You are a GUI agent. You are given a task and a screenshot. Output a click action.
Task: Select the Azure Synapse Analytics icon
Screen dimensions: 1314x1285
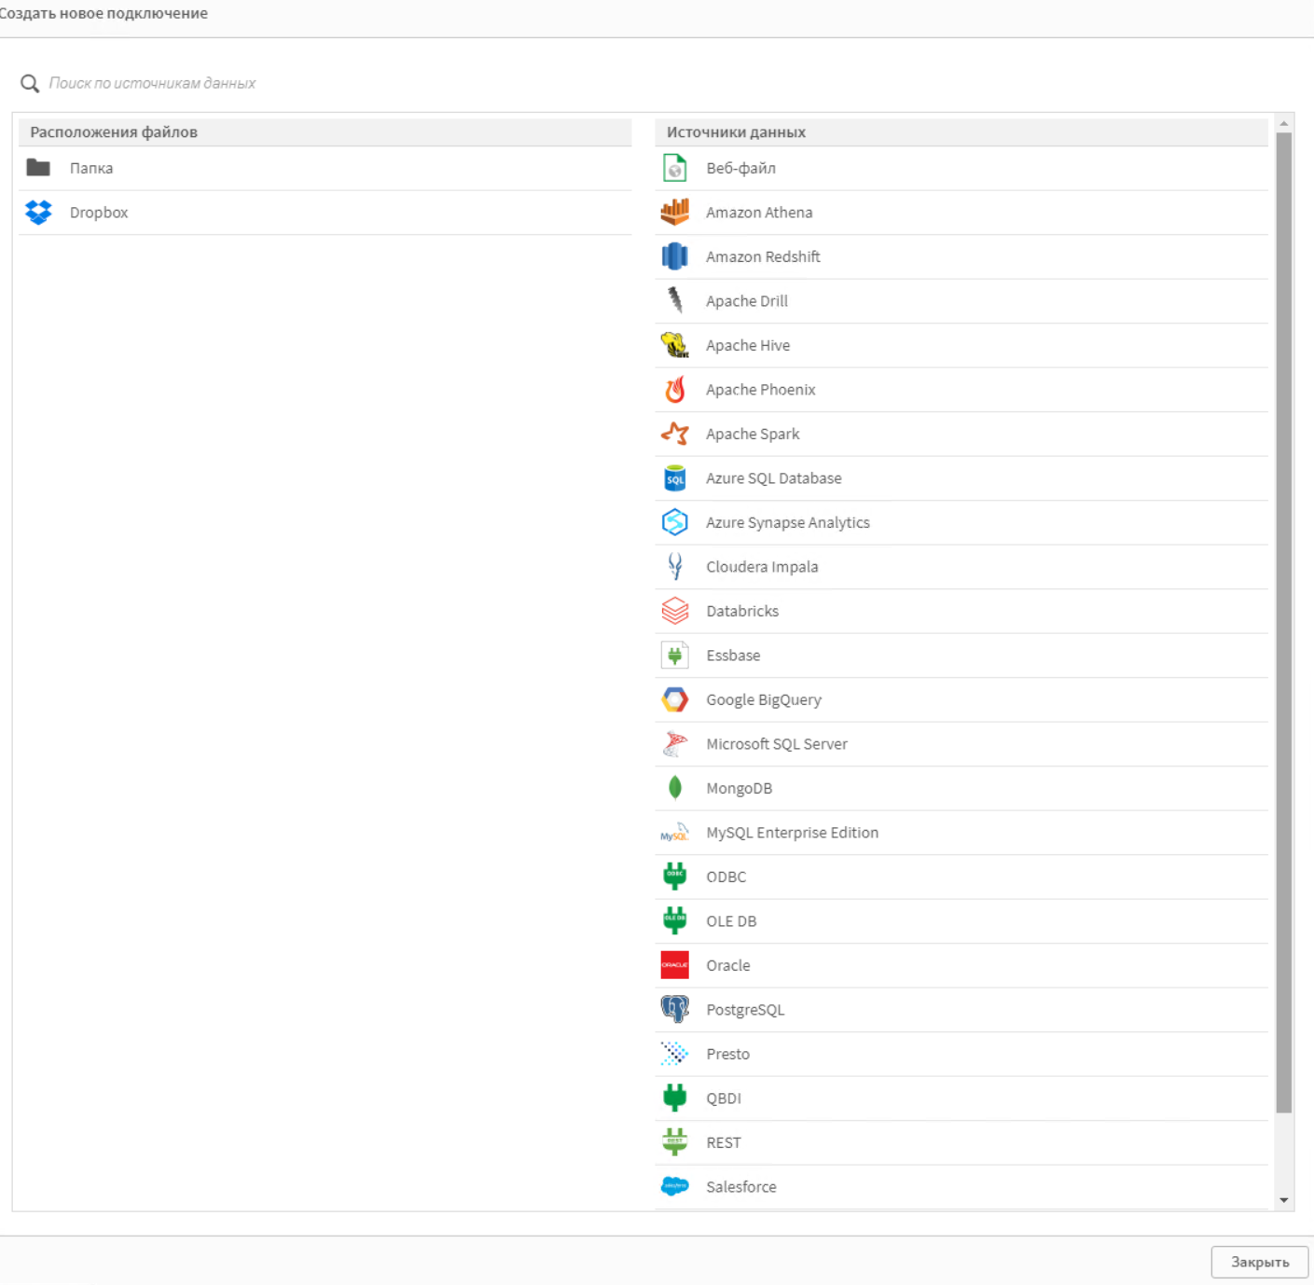(x=674, y=522)
